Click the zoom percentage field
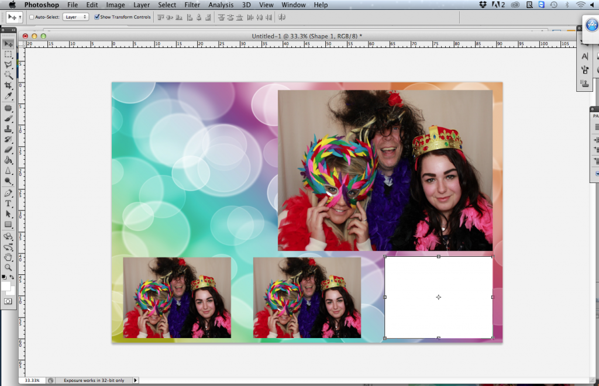This screenshot has height=386, width=599. 33,380
